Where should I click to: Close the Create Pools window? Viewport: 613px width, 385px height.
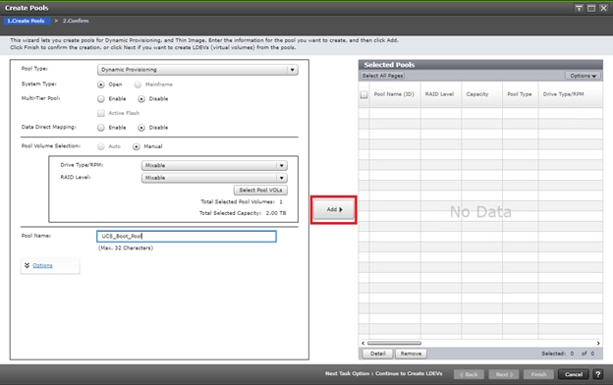point(603,8)
